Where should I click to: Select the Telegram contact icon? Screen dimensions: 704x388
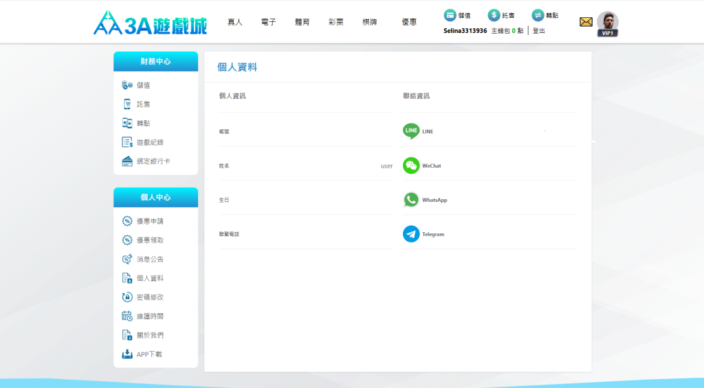click(x=411, y=234)
